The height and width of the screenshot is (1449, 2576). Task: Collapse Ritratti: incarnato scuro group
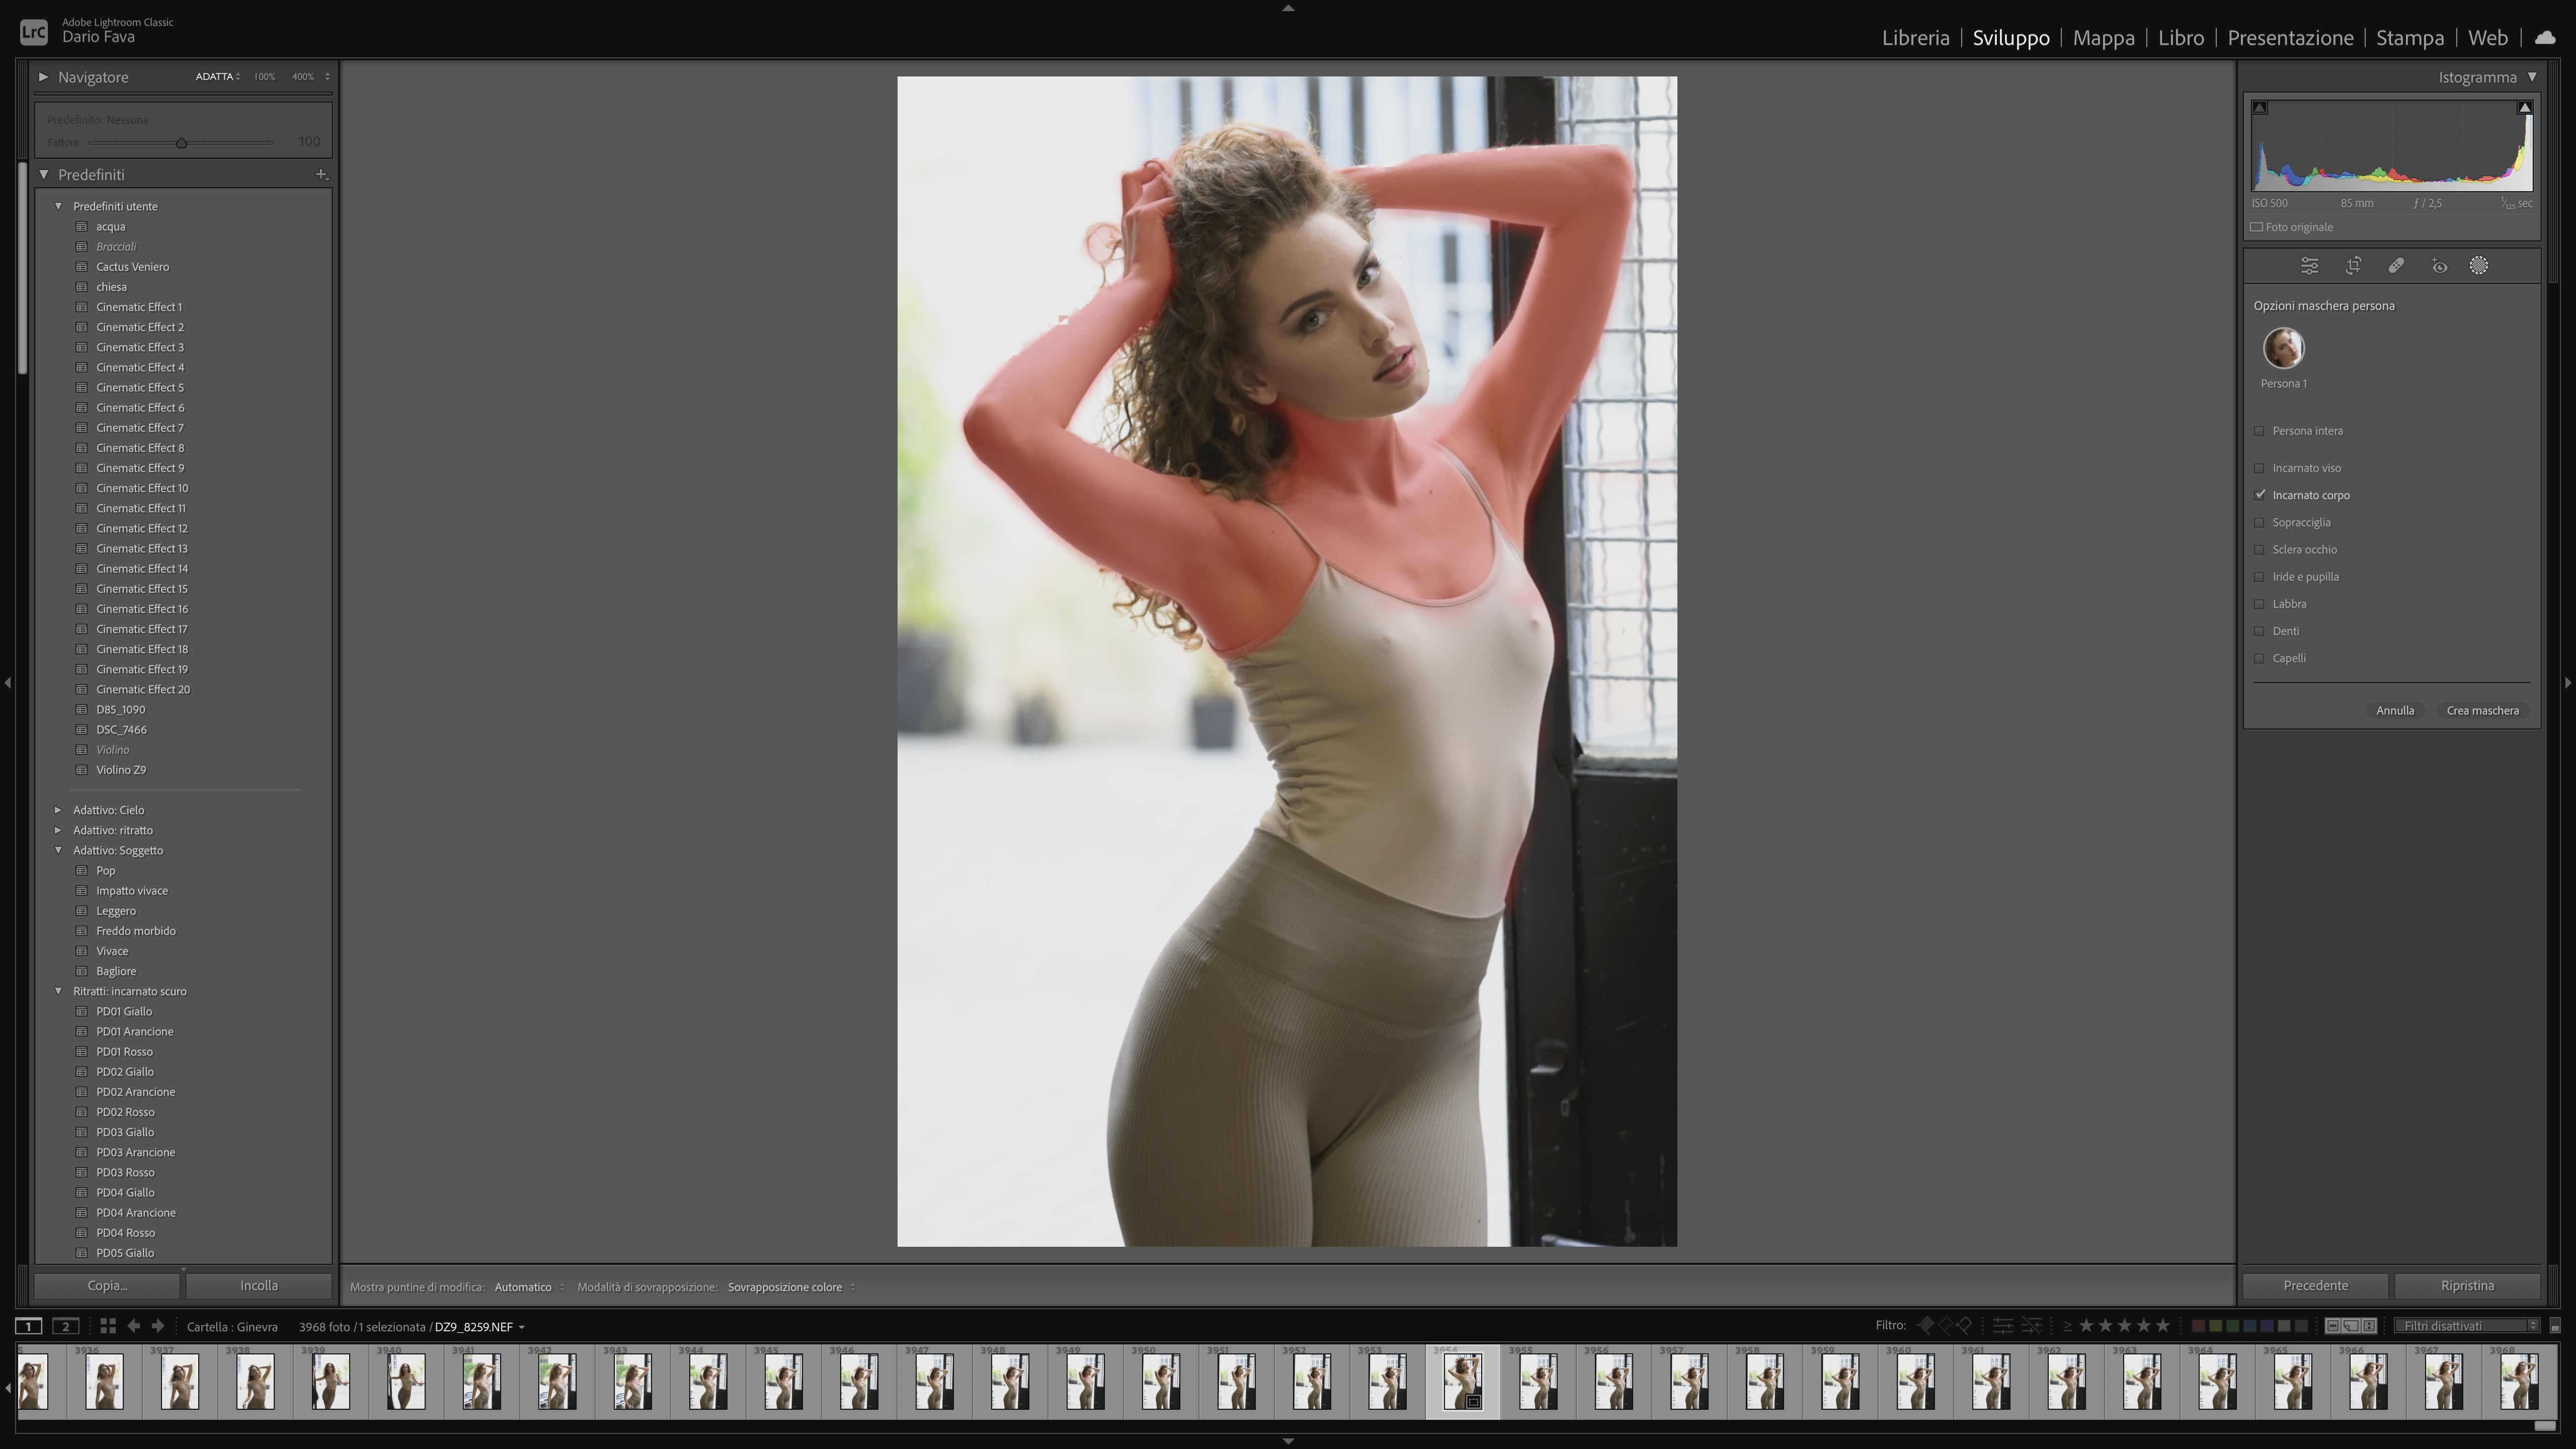tap(58, 991)
